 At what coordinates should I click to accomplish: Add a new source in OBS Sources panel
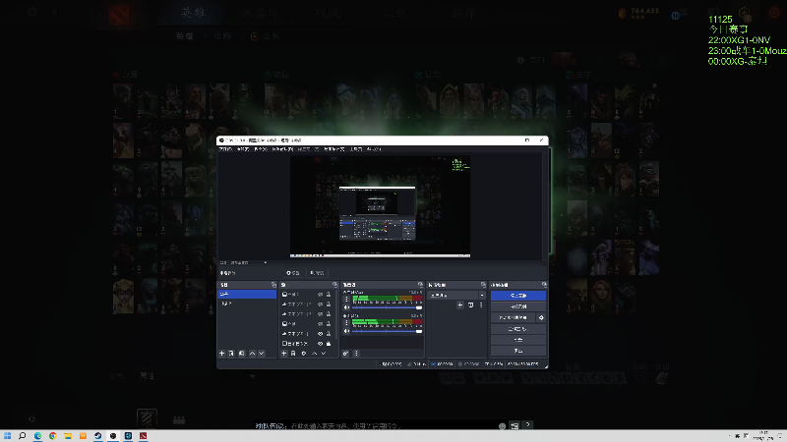click(284, 354)
